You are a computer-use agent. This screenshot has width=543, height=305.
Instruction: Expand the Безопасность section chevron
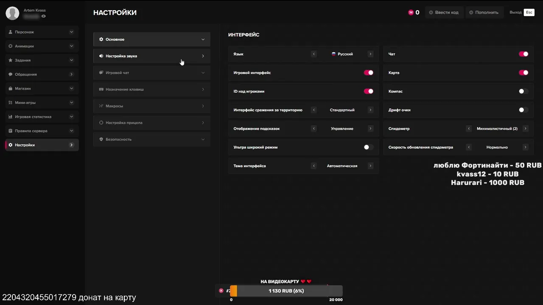click(203, 139)
